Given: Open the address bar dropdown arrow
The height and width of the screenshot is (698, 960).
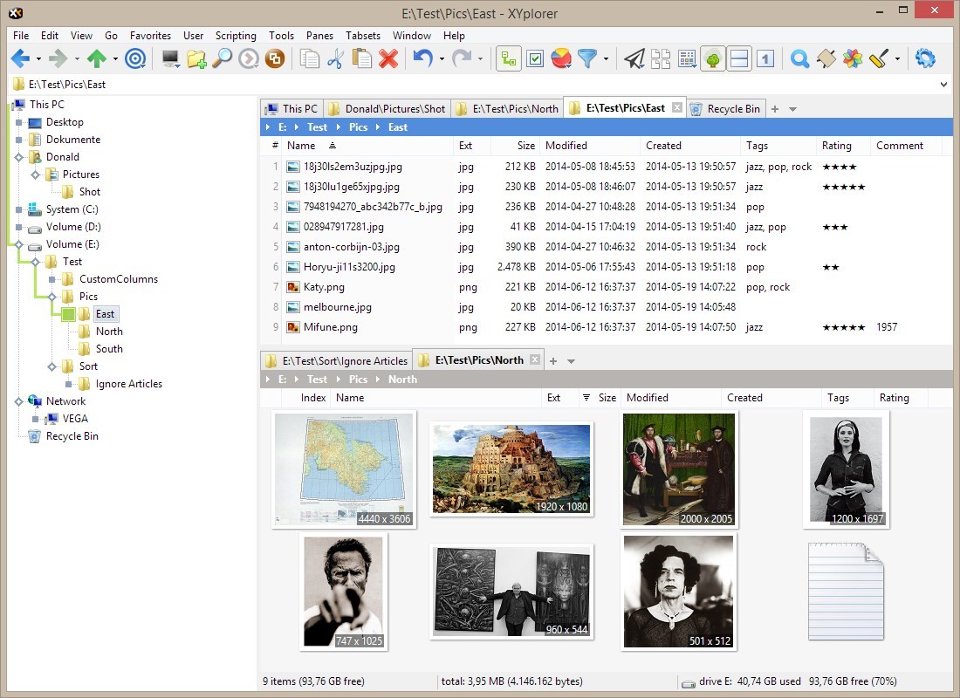Looking at the screenshot, I should (943, 85).
